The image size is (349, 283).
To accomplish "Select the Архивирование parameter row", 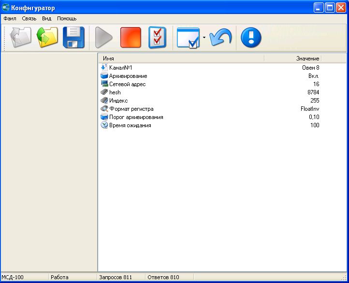I will pyautogui.click(x=128, y=76).
